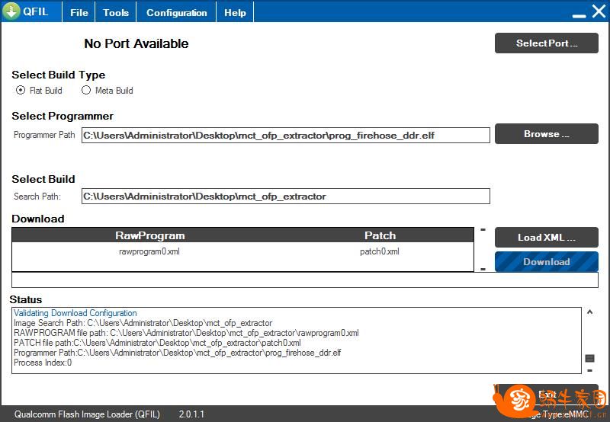
Task: Click the 'Process Index:0' status line
Action: [x=43, y=363]
